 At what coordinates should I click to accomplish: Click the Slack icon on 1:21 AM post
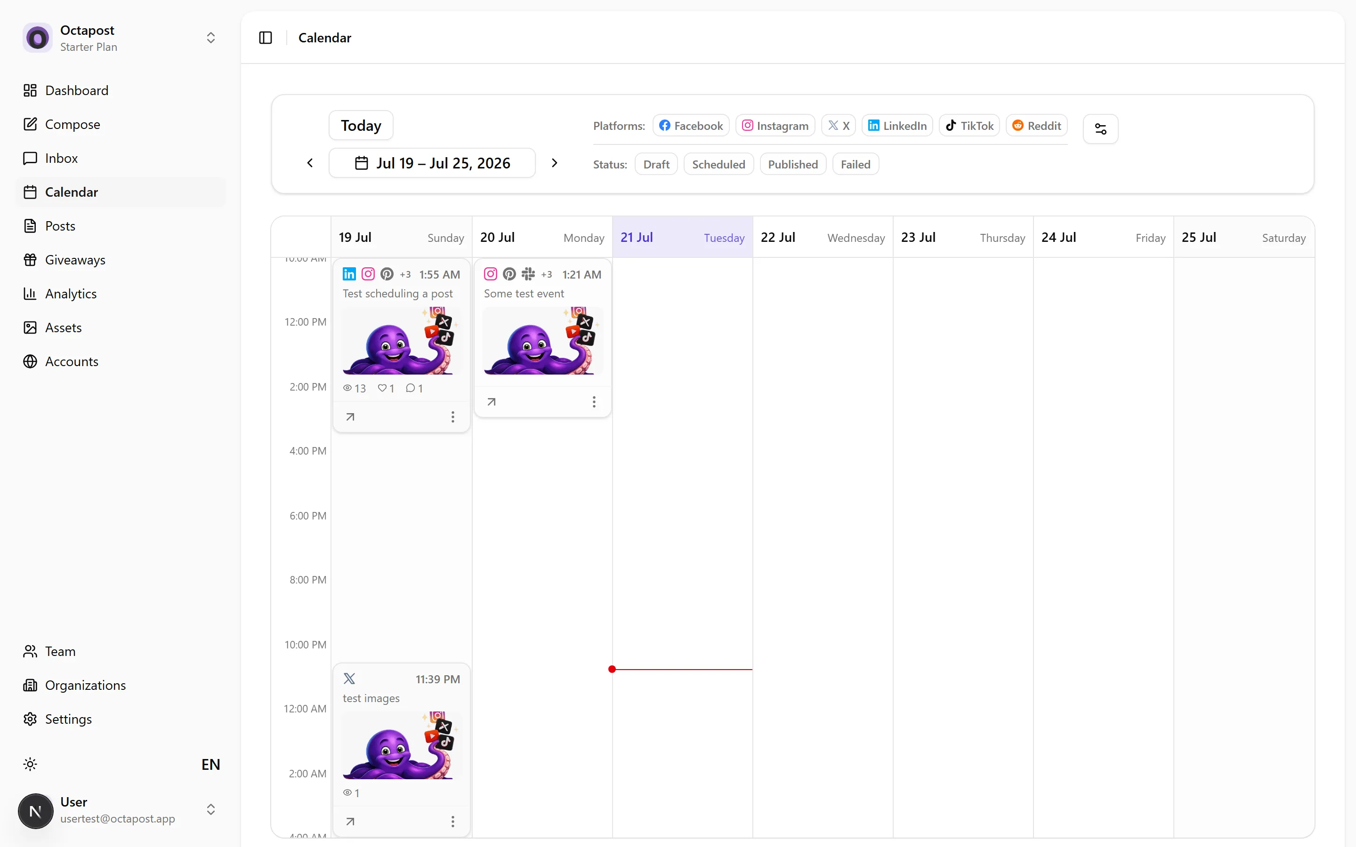[528, 274]
